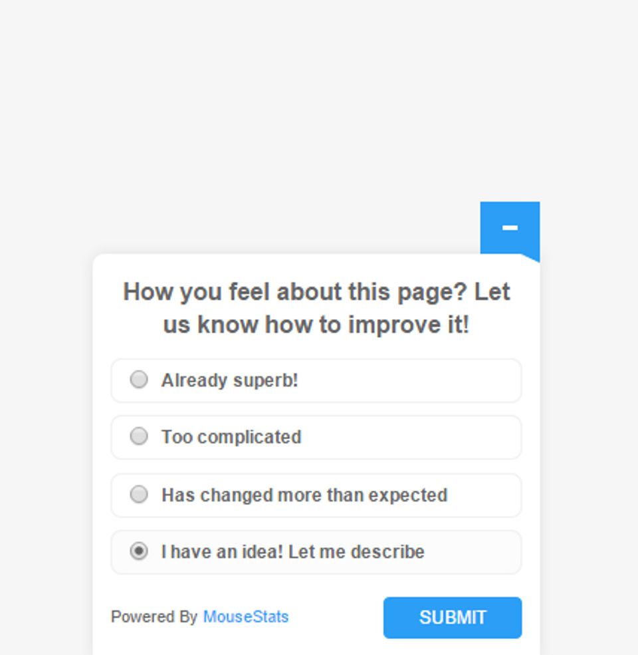Click the survey question heading
This screenshot has width=638, height=655.
point(316,309)
